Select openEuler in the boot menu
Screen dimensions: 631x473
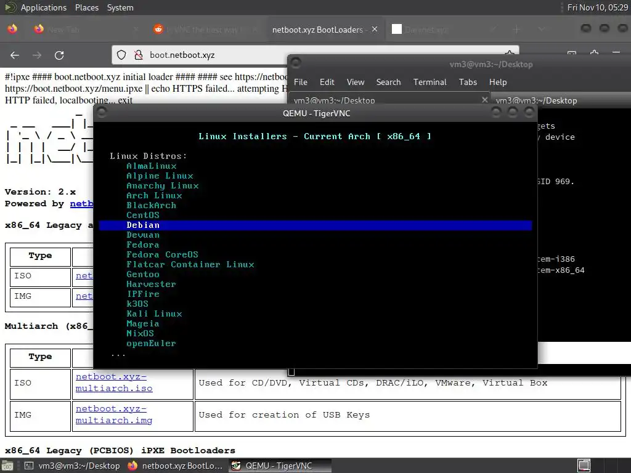point(152,344)
